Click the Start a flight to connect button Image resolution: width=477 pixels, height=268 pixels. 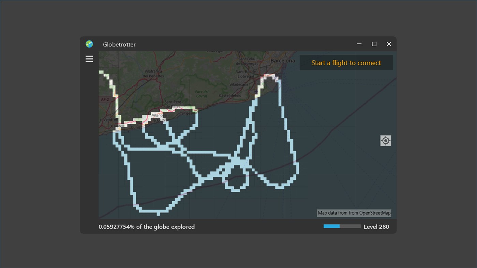coord(346,63)
